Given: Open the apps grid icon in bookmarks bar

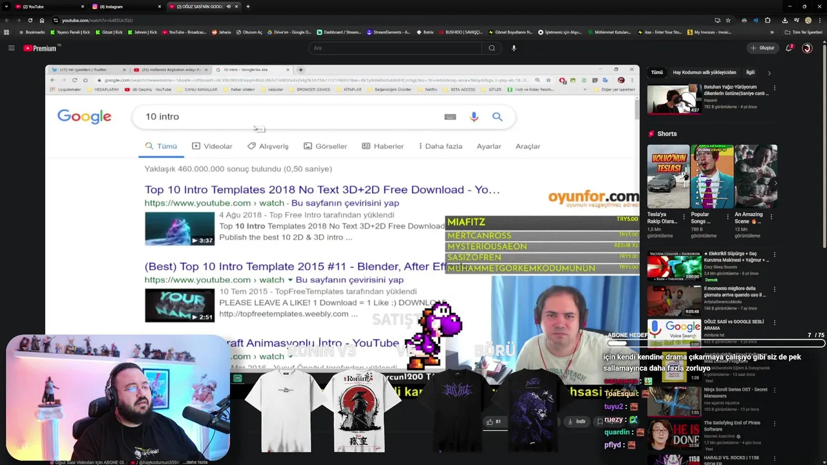Looking at the screenshot, I should pyautogui.click(x=6, y=32).
